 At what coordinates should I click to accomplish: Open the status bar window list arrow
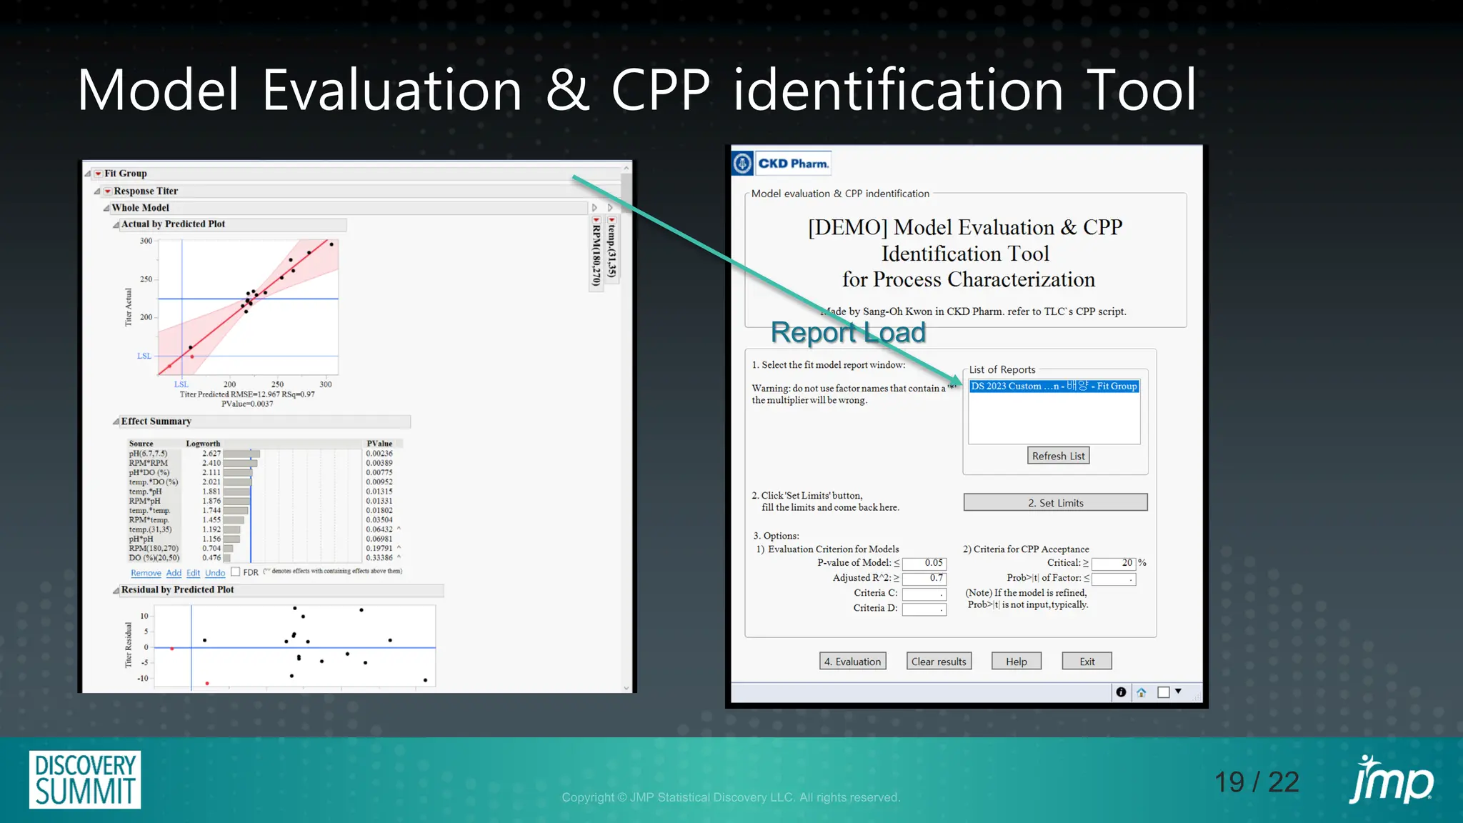click(1178, 692)
